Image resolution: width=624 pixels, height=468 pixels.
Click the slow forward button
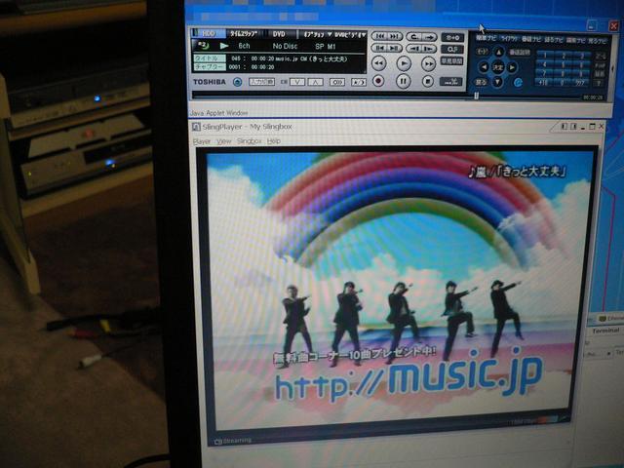[429, 49]
